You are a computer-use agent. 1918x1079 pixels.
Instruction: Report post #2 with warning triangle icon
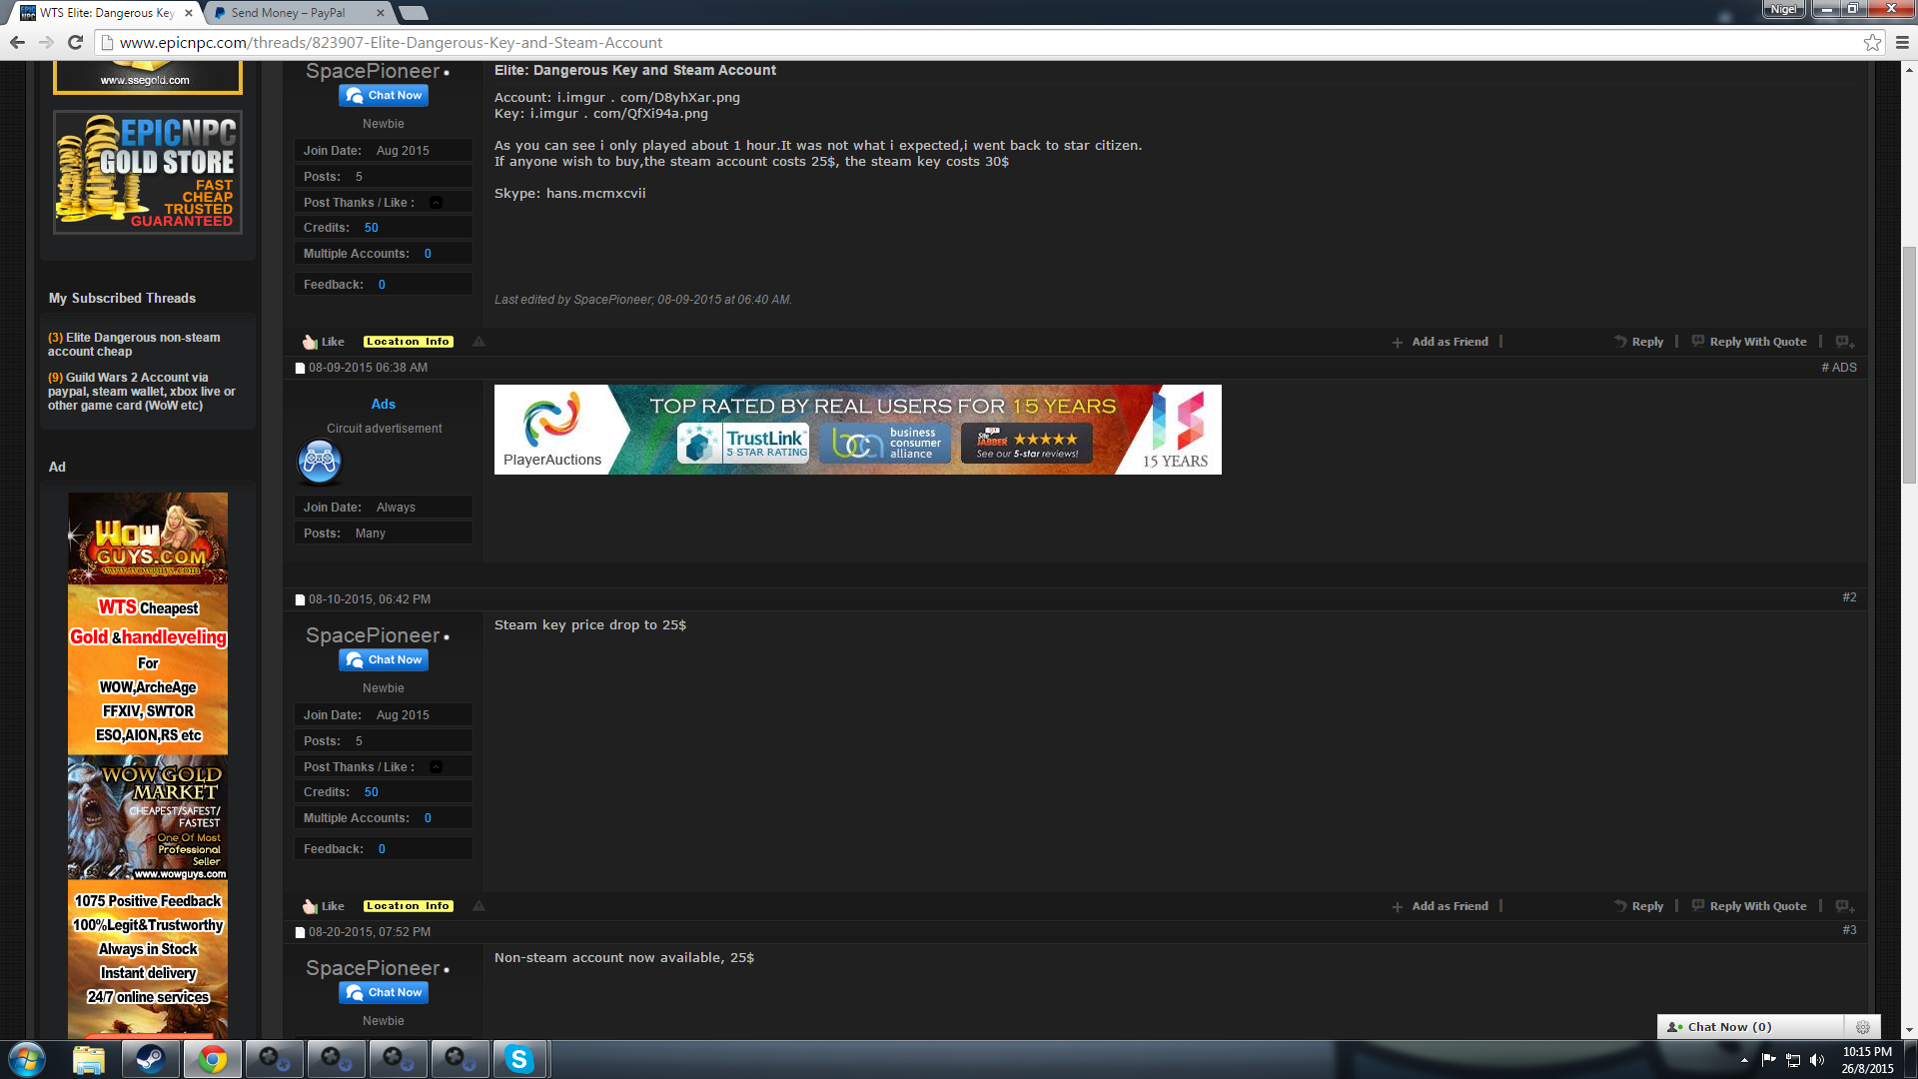479,906
